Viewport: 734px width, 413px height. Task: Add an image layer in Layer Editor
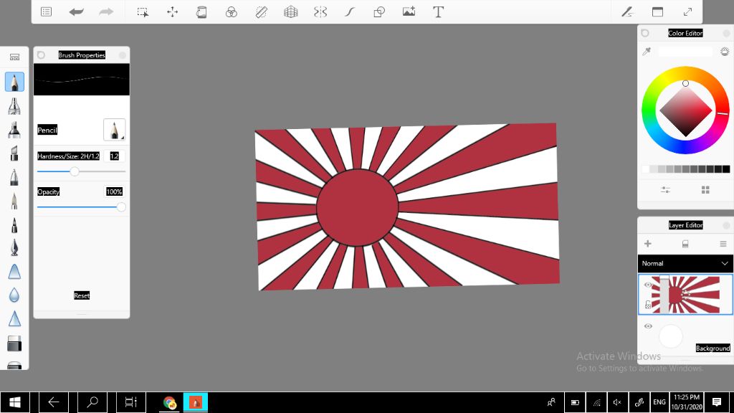coord(685,244)
